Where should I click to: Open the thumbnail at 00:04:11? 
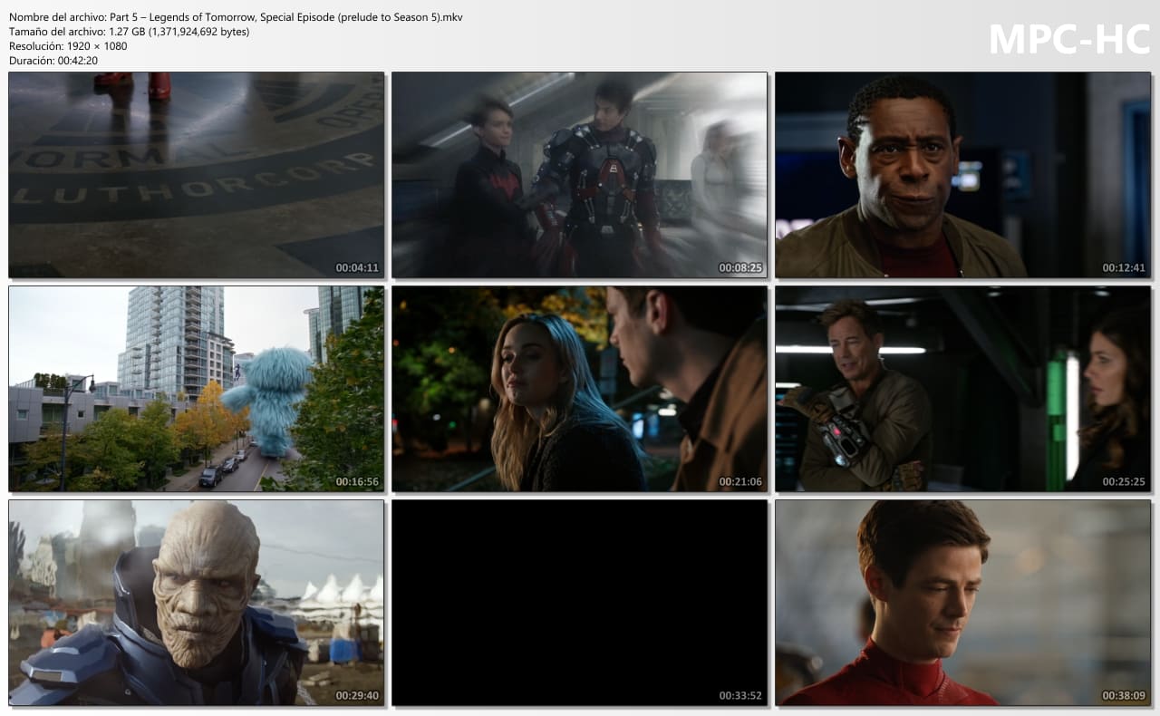[196, 175]
